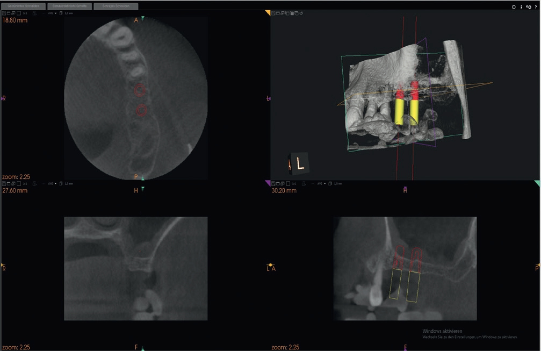Click the info icon in top-right corner
Viewport: 541px width, 351px height.
pyautogui.click(x=521, y=7)
